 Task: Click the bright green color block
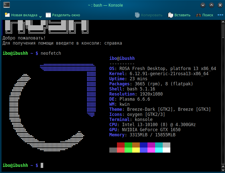point(128,150)
